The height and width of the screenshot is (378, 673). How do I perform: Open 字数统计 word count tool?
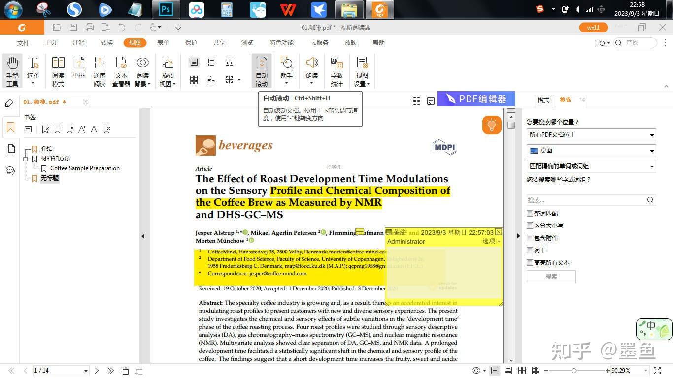[x=336, y=69]
